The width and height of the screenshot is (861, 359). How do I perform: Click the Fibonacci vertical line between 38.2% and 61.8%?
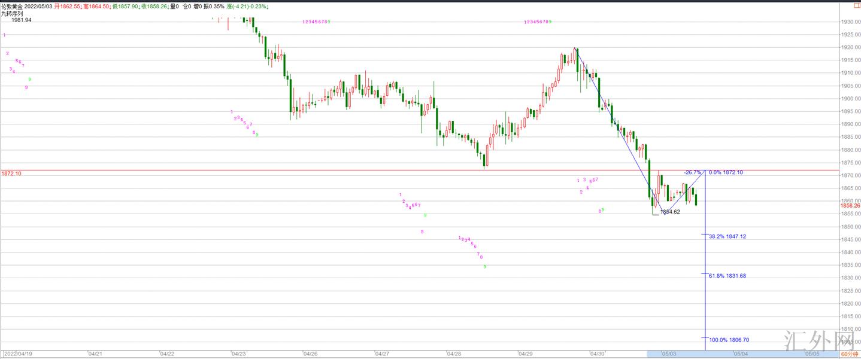coord(705,254)
